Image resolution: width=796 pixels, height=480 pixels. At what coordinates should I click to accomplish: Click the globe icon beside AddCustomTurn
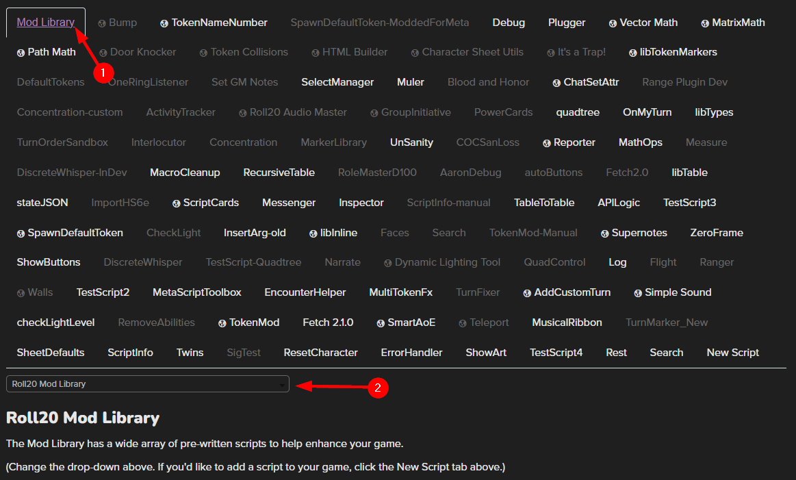527,293
